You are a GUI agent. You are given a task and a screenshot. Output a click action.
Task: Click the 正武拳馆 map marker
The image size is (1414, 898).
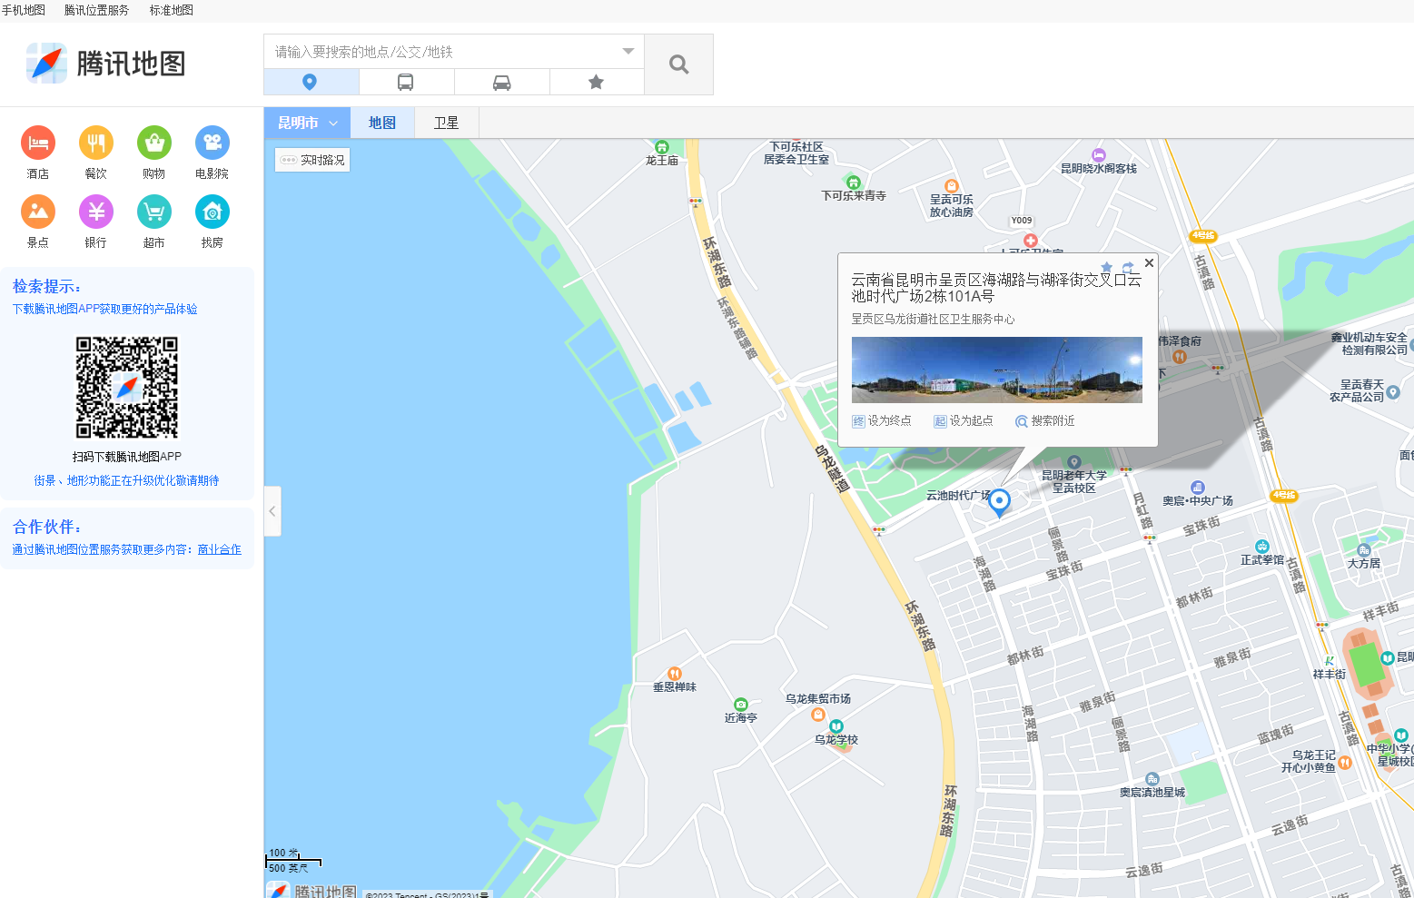tap(1262, 547)
